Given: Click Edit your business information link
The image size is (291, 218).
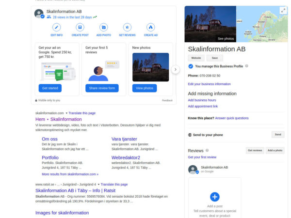Looking at the screenshot, I should coord(209,84).
